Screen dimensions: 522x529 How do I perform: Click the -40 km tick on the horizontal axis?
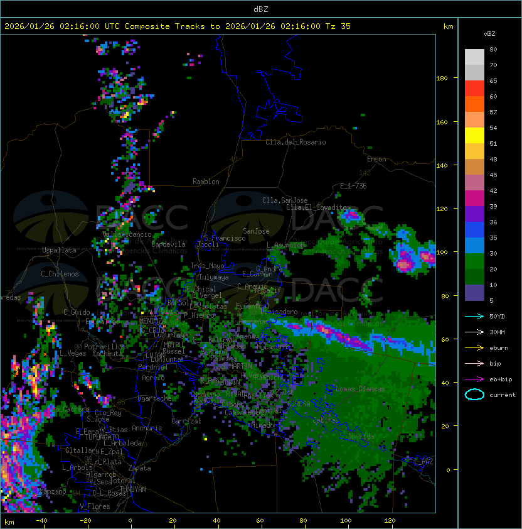(41, 521)
